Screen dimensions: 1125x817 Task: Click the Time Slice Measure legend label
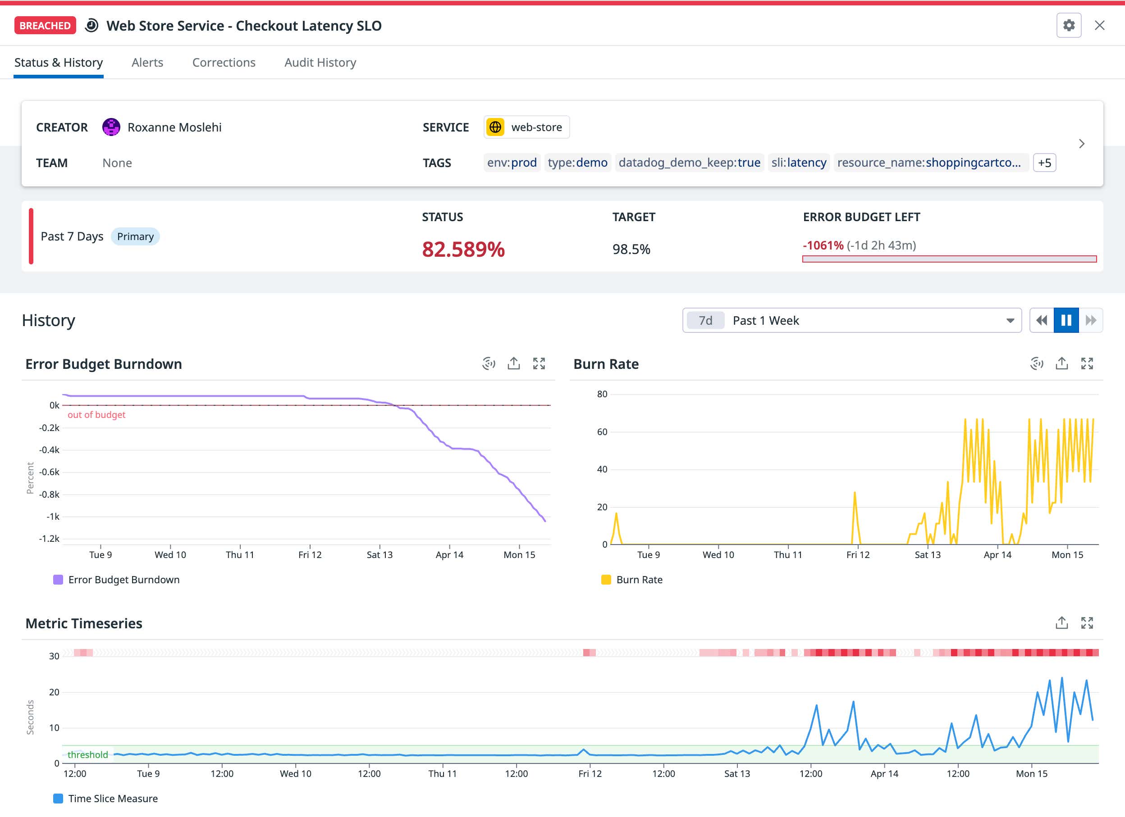coord(113,799)
